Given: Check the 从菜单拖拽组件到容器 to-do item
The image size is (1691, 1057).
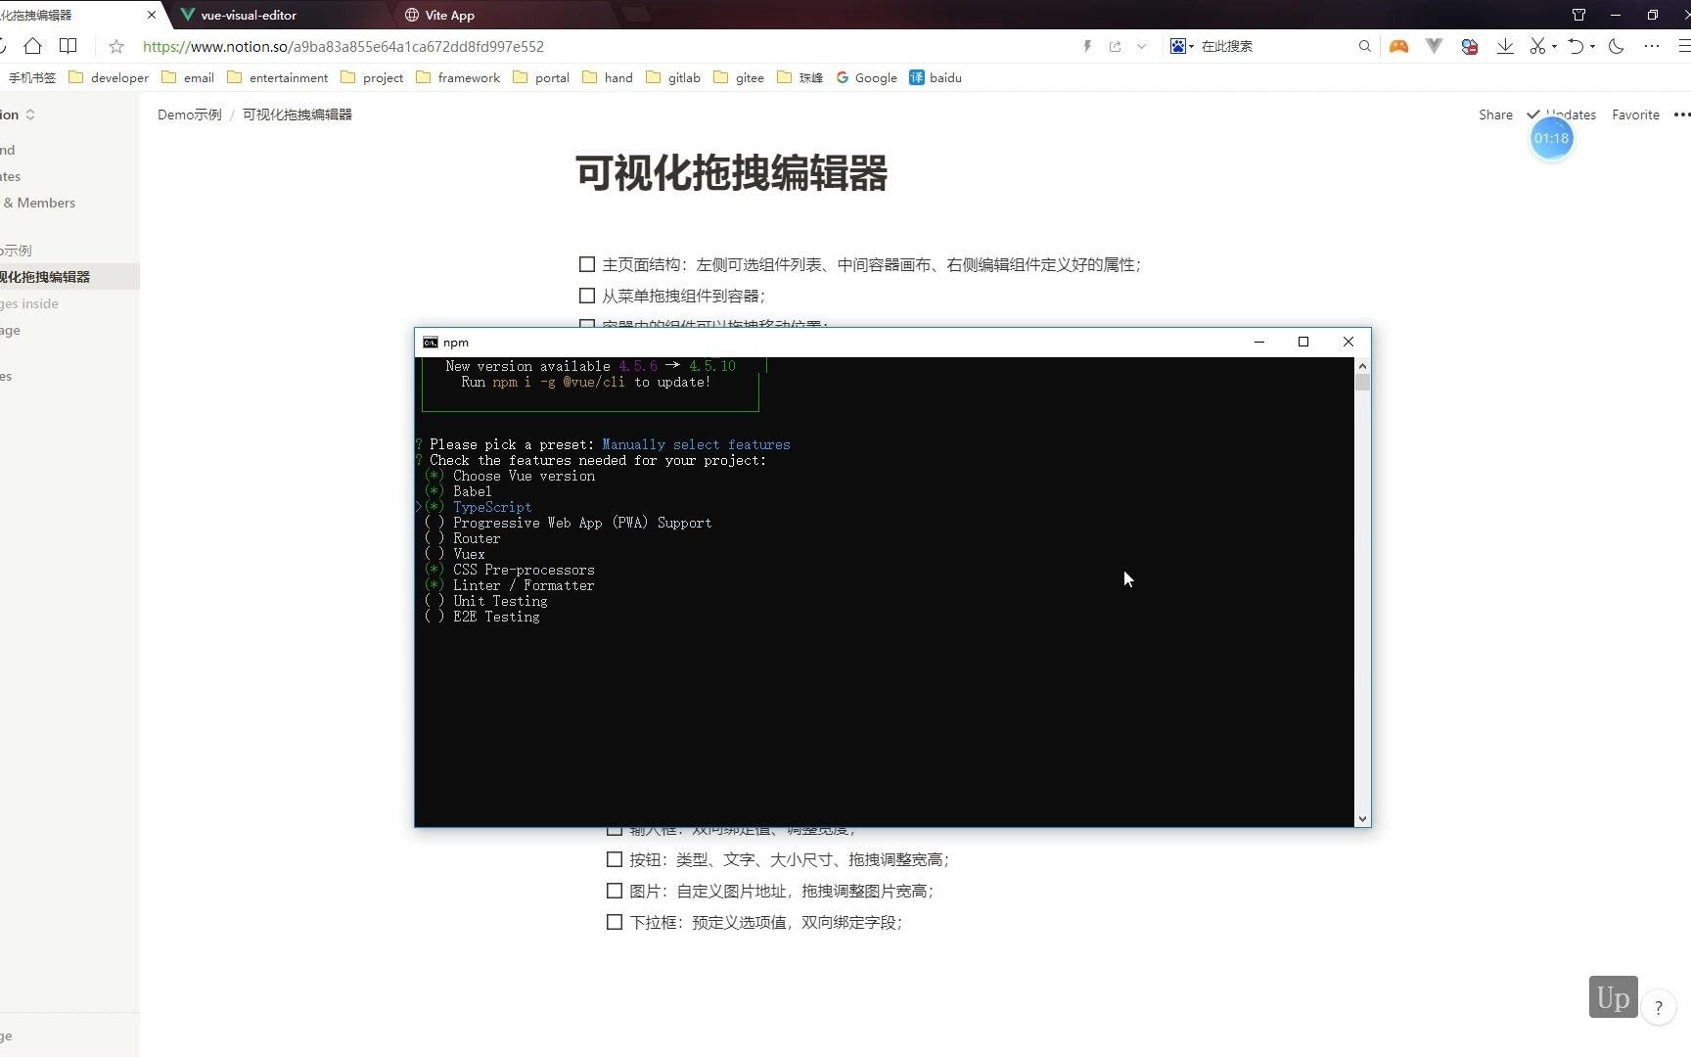Looking at the screenshot, I should tap(586, 296).
